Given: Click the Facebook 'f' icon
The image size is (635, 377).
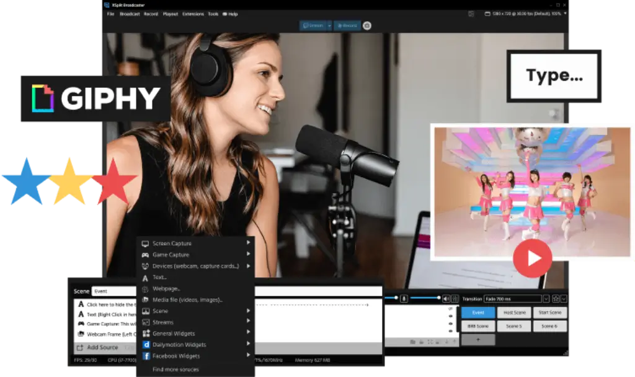Looking at the screenshot, I should point(146,356).
